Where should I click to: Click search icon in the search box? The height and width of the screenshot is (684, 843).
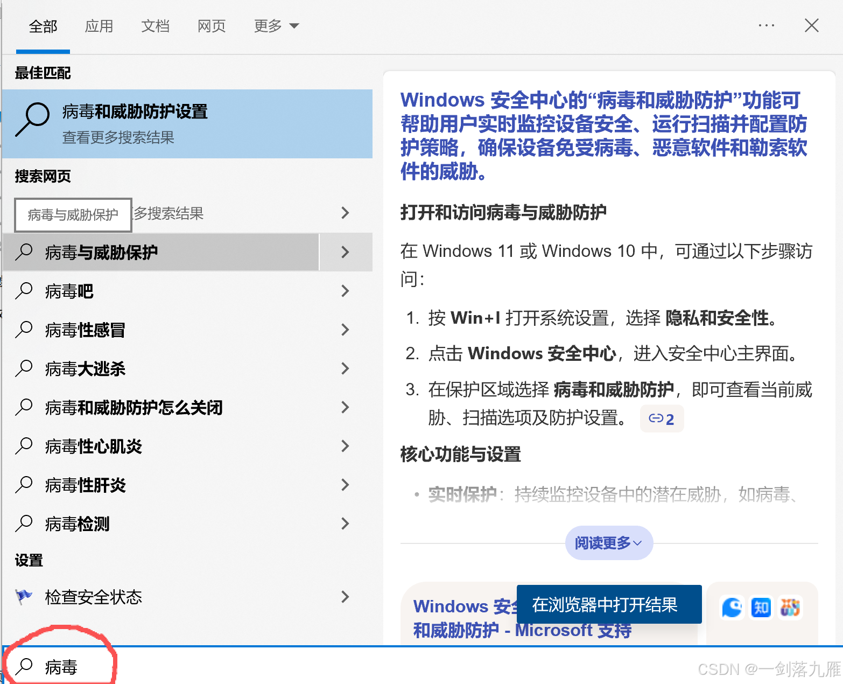24,667
